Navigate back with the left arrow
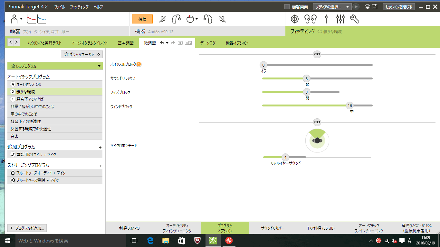This screenshot has width=440, height=247. click(x=10, y=42)
